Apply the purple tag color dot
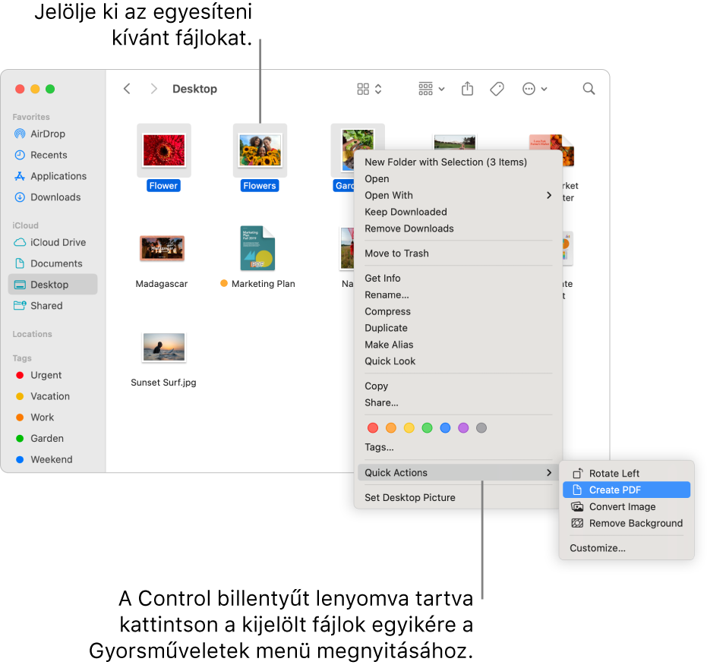707x668 pixels. point(463,428)
